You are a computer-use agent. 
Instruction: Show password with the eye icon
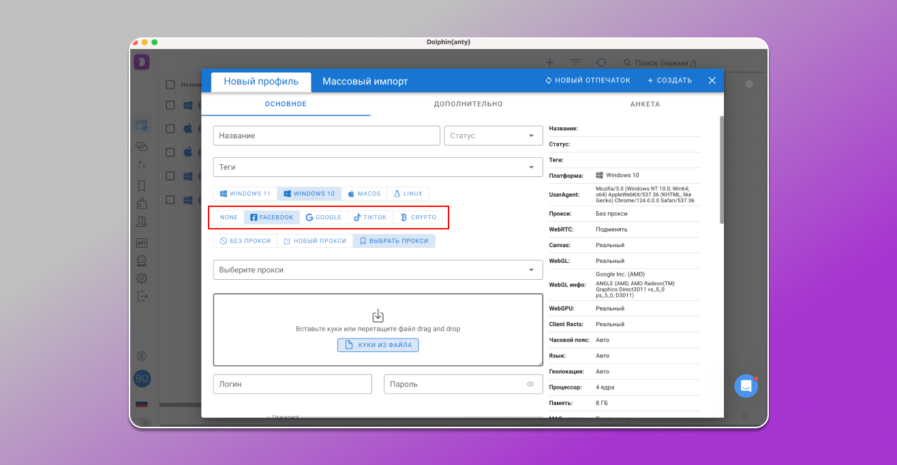(x=530, y=384)
